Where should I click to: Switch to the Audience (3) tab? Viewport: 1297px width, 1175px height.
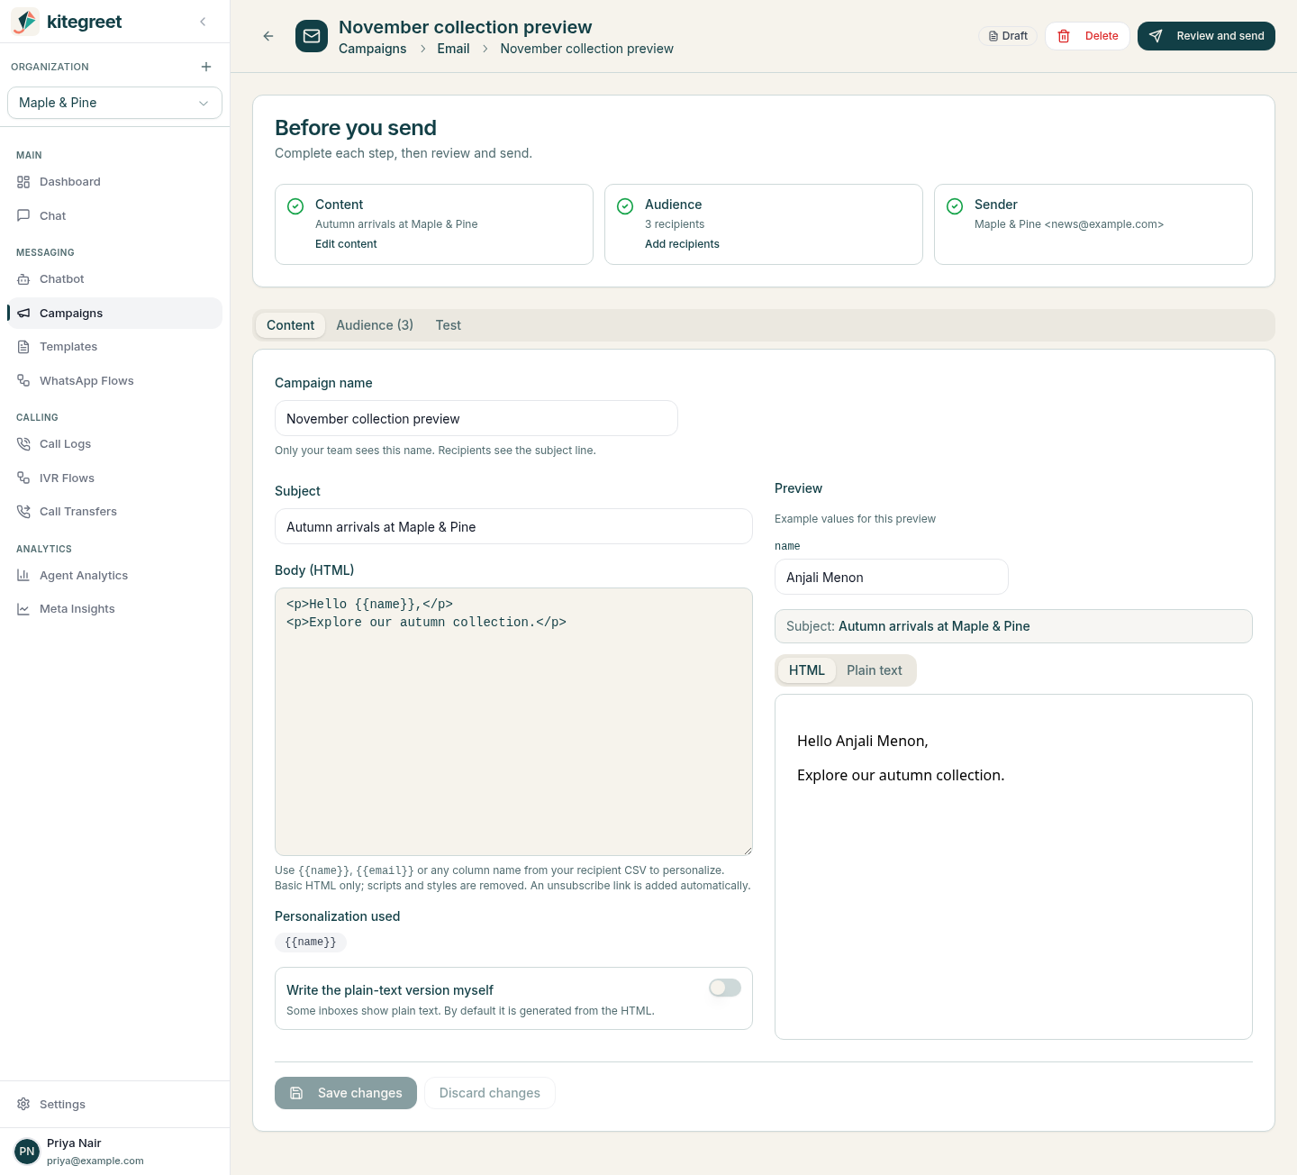click(375, 325)
